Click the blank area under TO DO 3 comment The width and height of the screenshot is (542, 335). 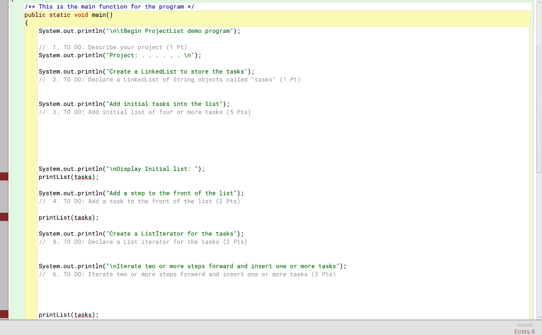tap(283, 140)
